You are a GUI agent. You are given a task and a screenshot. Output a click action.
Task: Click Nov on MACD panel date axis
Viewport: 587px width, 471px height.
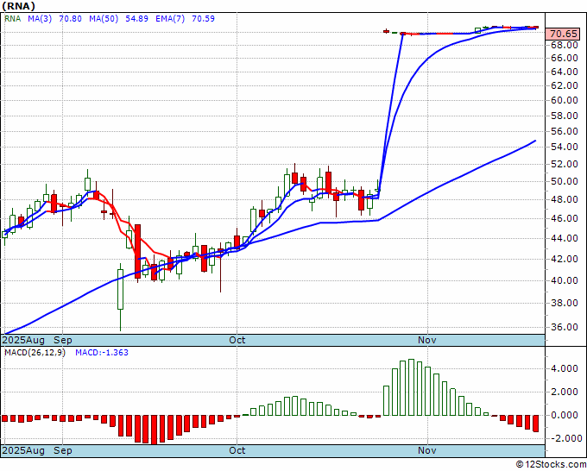427,450
